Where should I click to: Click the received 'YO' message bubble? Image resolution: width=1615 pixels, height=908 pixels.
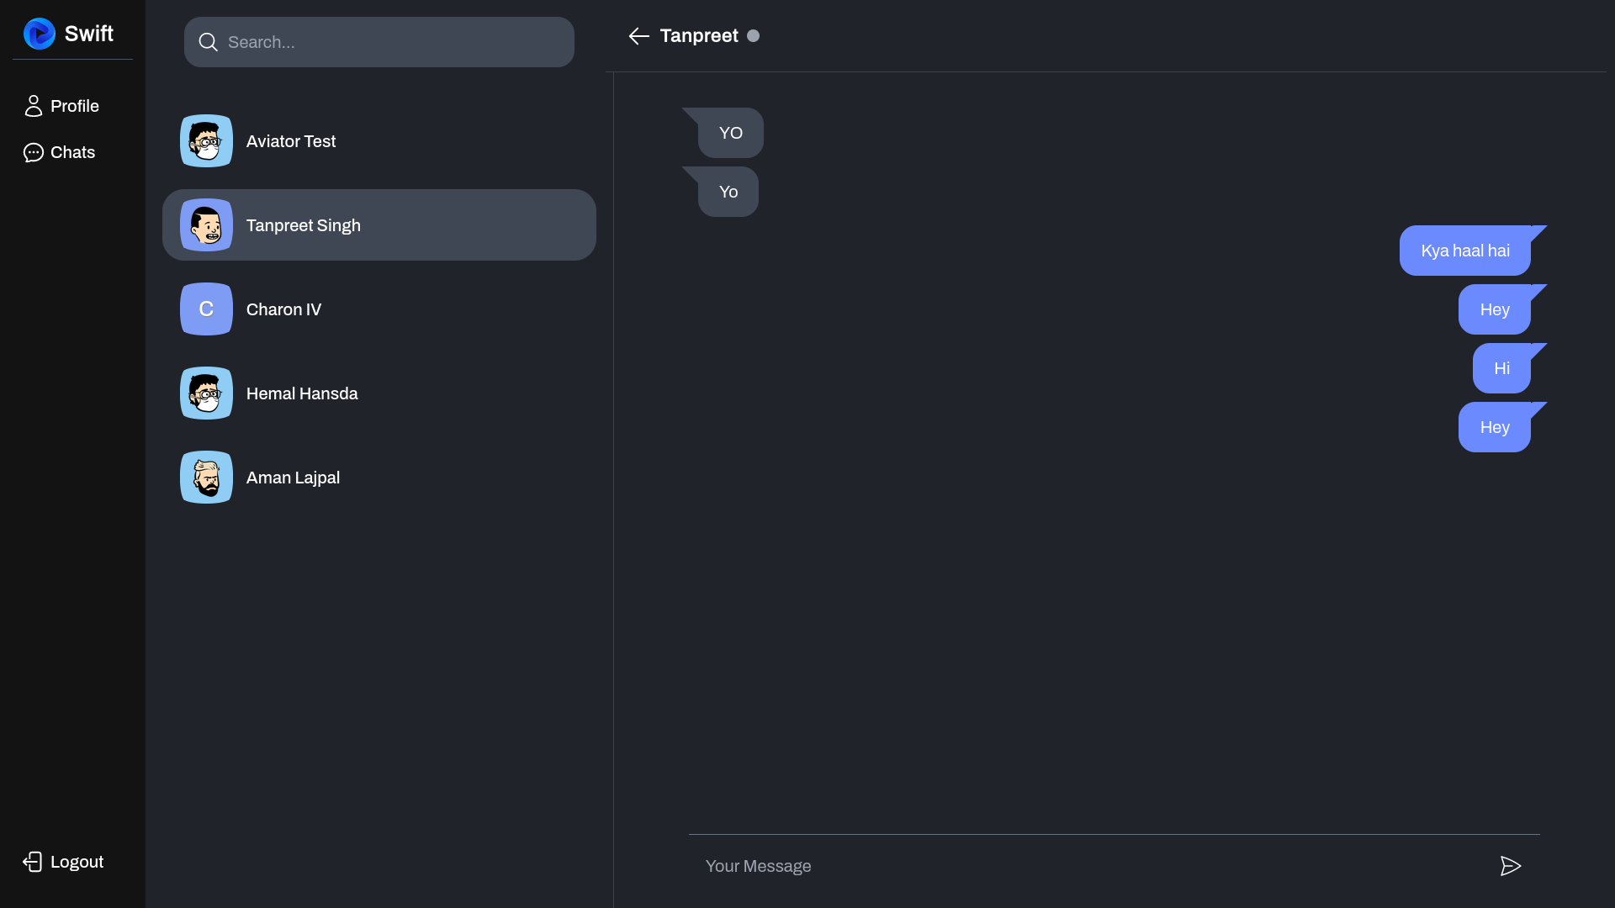730,133
